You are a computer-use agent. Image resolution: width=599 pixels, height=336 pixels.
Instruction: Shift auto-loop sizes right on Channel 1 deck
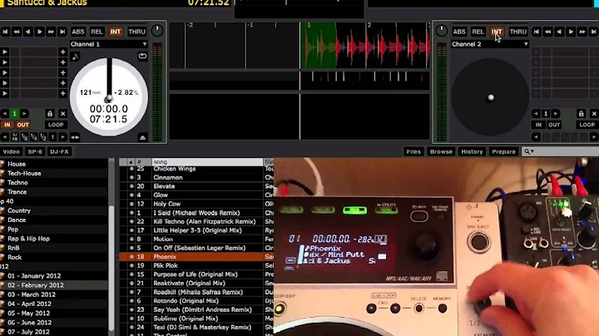(62, 137)
